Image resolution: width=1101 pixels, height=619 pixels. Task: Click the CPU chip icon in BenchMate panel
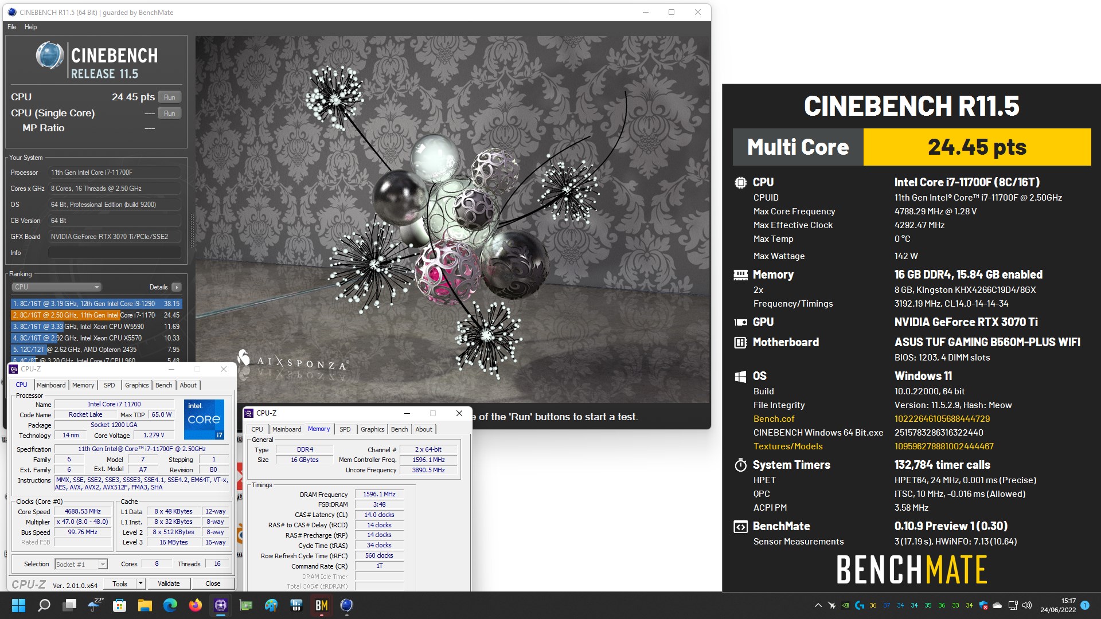[740, 183]
